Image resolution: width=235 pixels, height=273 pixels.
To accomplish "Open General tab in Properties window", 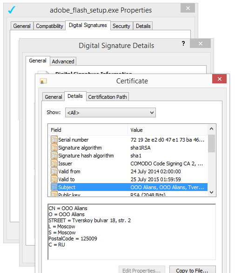I will (22, 26).
